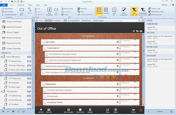Collapse the Create task list subtasks
176x115 pixels.
click(40, 48)
